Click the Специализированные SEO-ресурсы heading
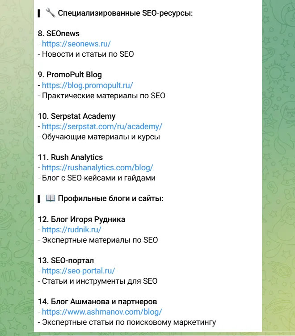Screen dimensions: 295x336 [x=126, y=13]
